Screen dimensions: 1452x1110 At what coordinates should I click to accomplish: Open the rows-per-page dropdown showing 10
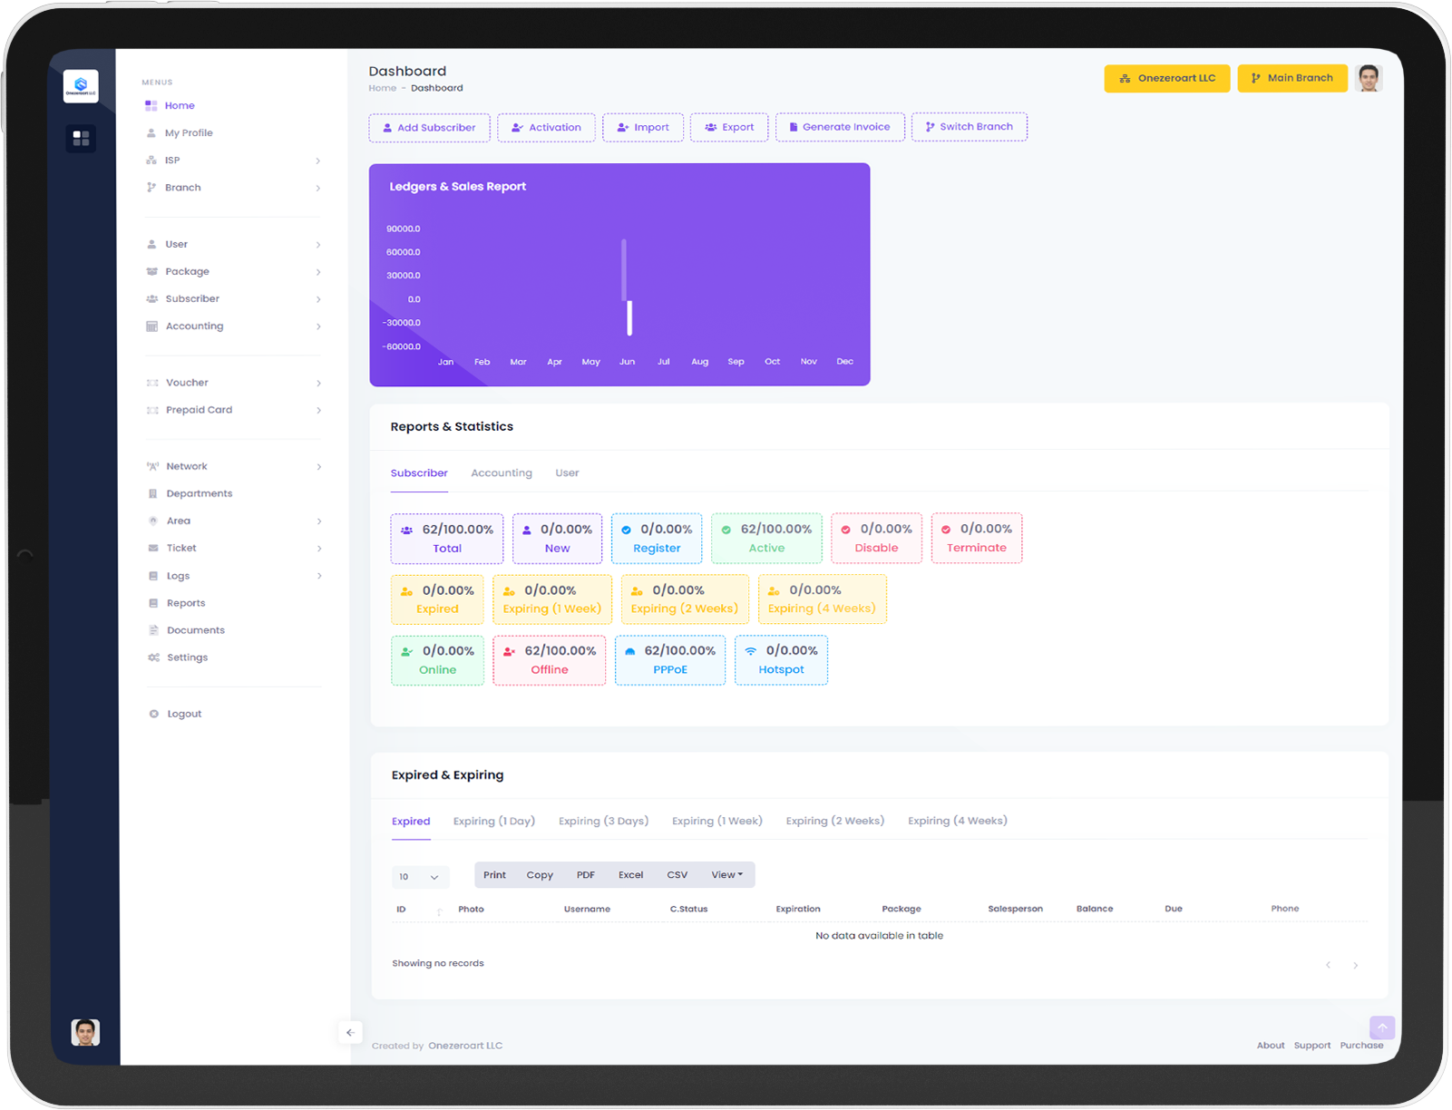[x=420, y=877]
